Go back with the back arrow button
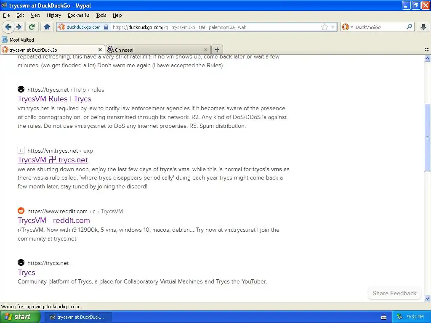This screenshot has width=431, height=323. click(x=8, y=27)
